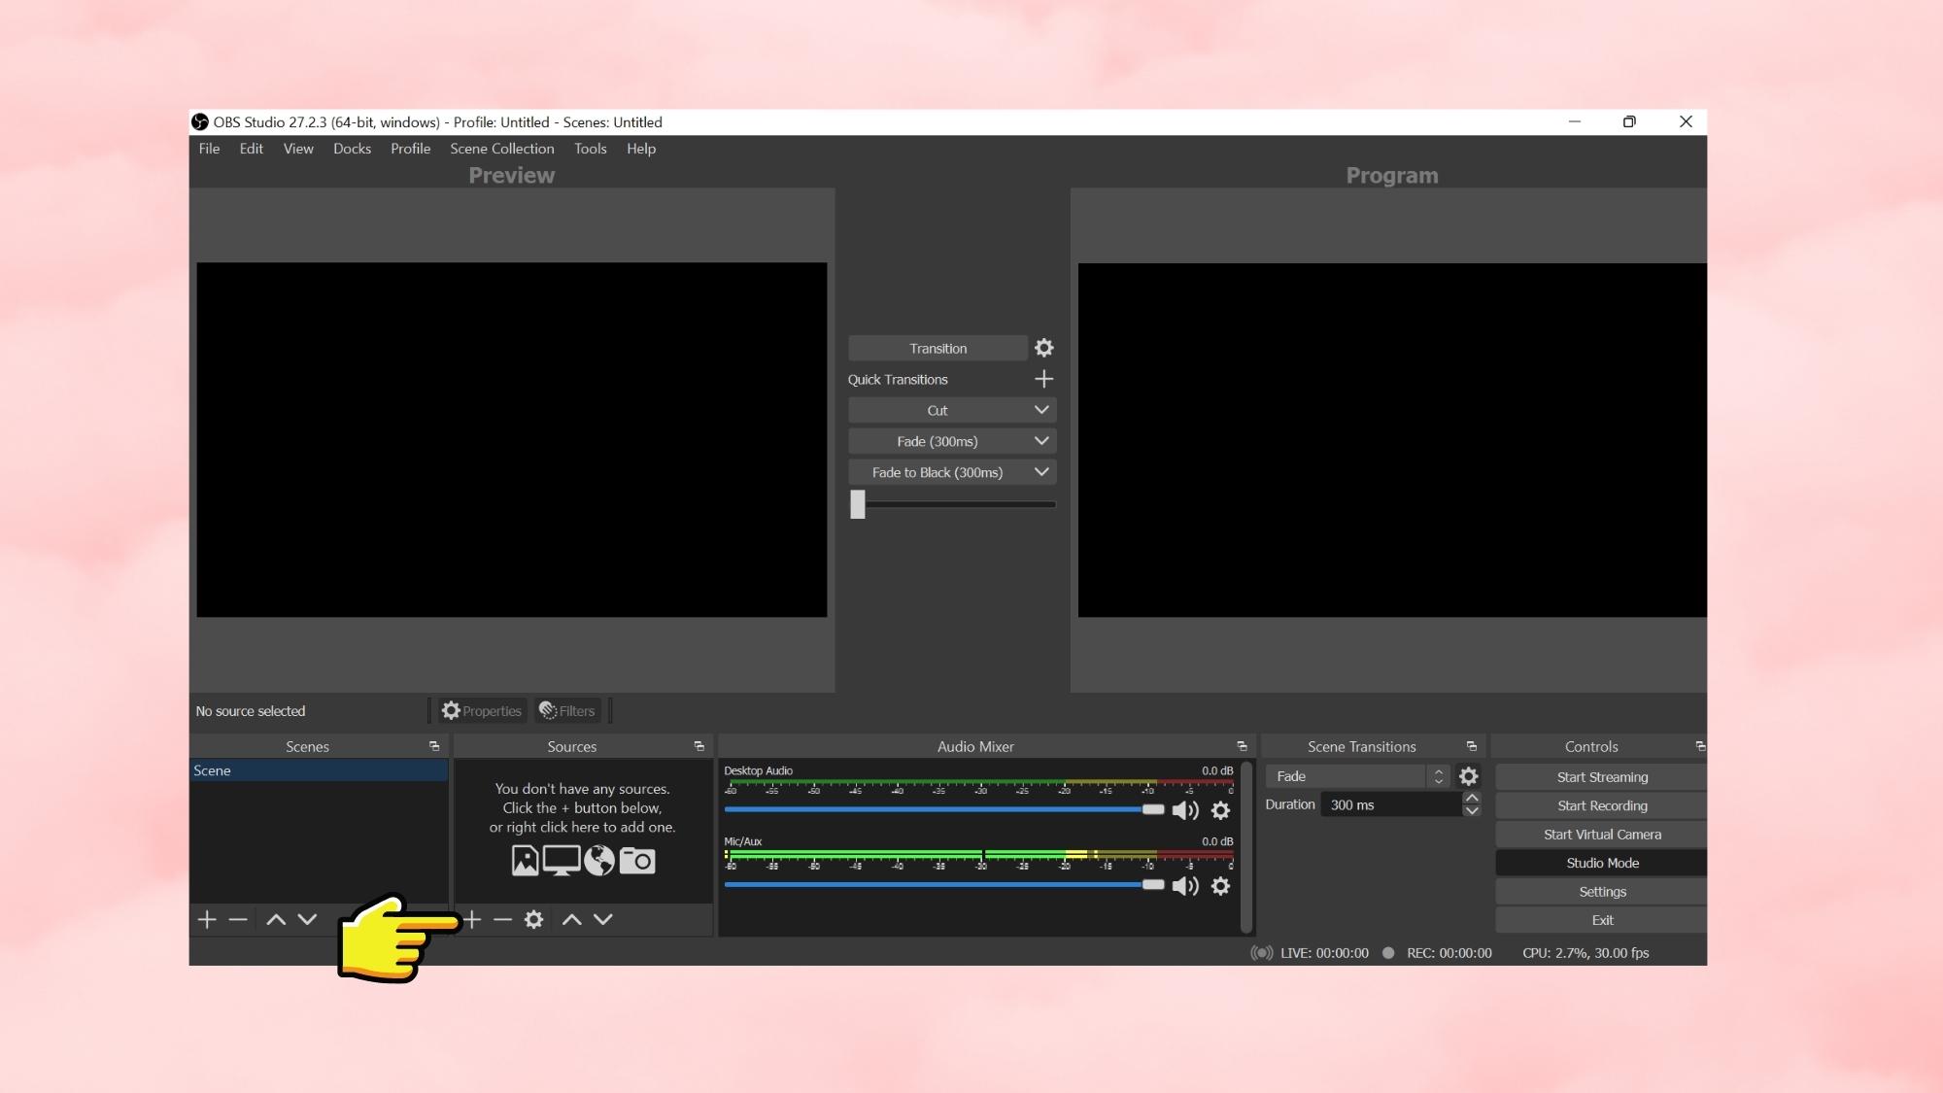Open the Edit menu
1943x1093 pixels.
(251, 149)
